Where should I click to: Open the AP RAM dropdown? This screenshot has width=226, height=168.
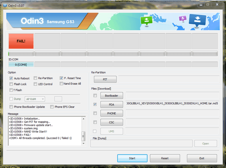(x=35, y=99)
